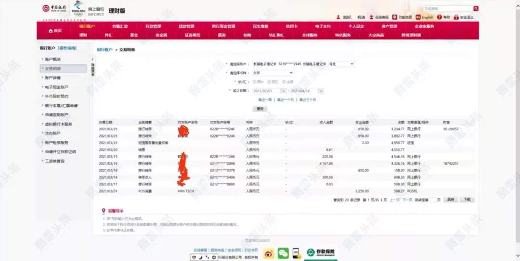
Task: Click the page number jump input field
Action: click(x=433, y=200)
